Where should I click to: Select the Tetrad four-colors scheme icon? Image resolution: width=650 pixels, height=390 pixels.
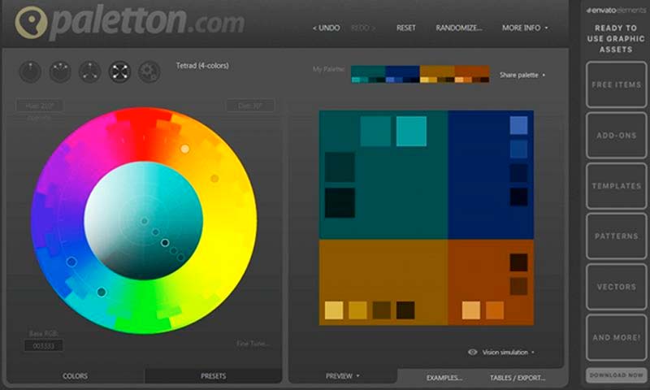coord(119,71)
